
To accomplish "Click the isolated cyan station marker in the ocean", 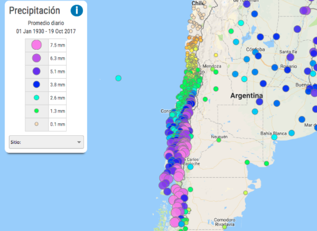I will tap(118, 78).
